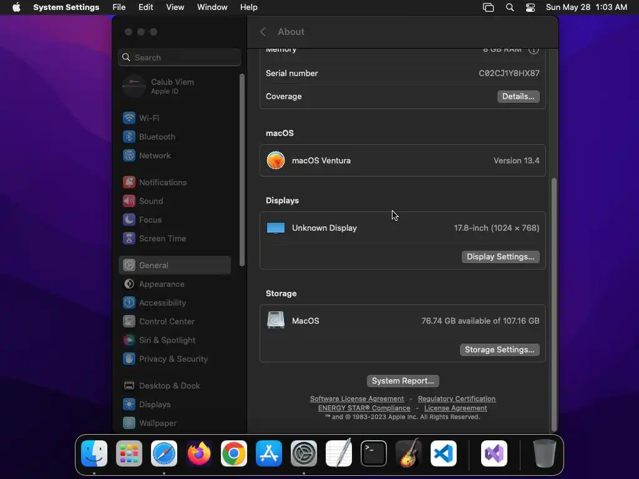Open Control Center sidebar icon
639x479 pixels.
pyautogui.click(x=129, y=321)
